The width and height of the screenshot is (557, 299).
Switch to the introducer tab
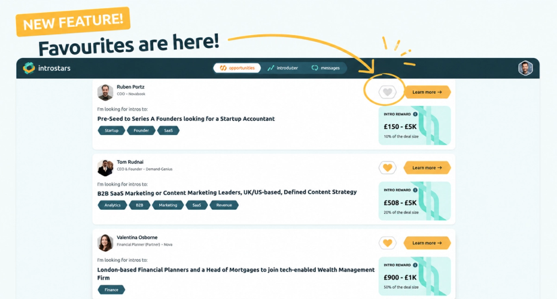[x=283, y=68]
